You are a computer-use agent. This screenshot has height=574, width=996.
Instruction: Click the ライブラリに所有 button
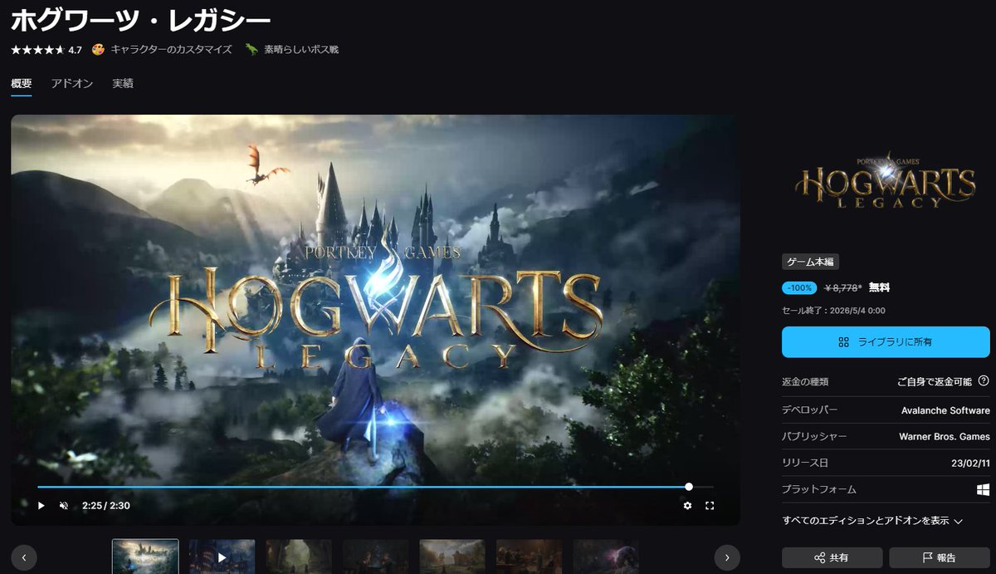point(886,341)
